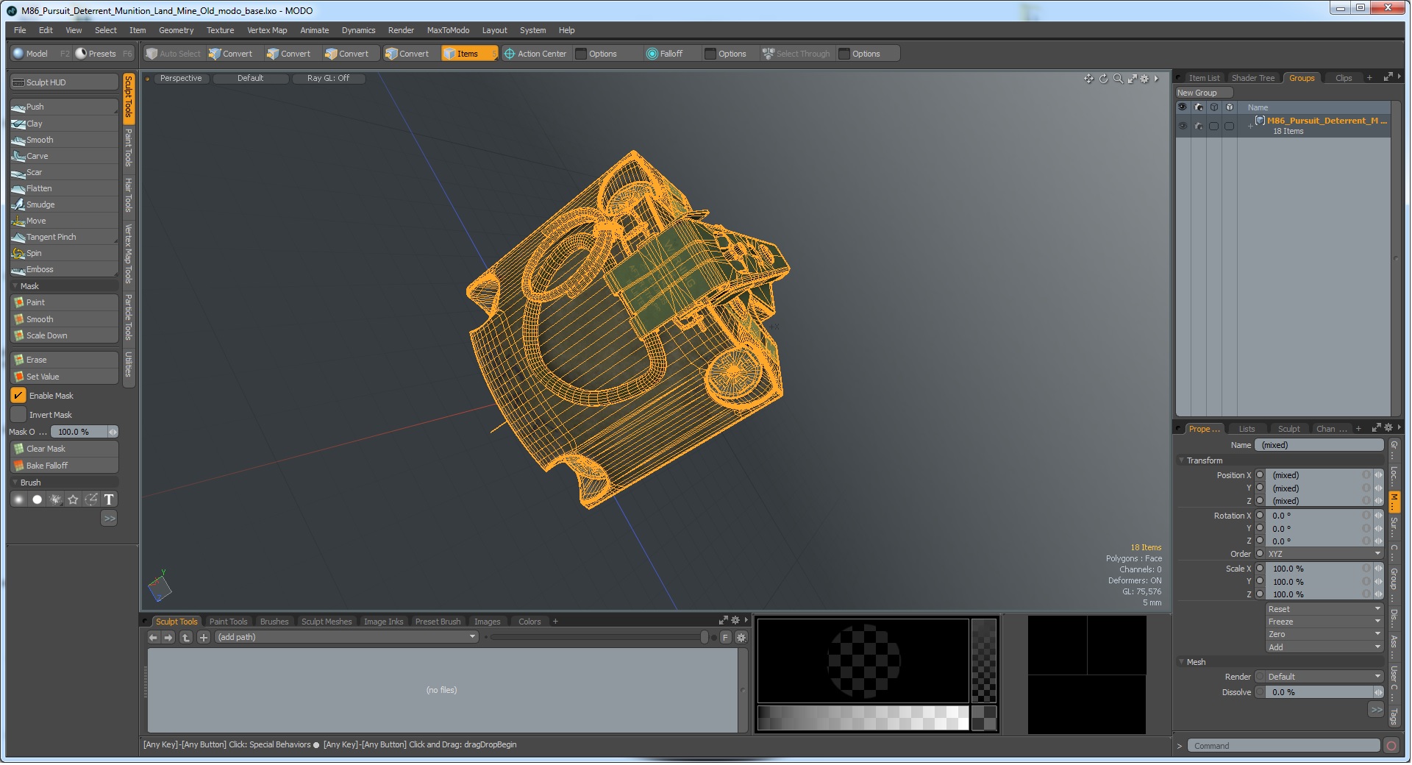Collapse the Transform section
1412x765 pixels.
[1182, 460]
